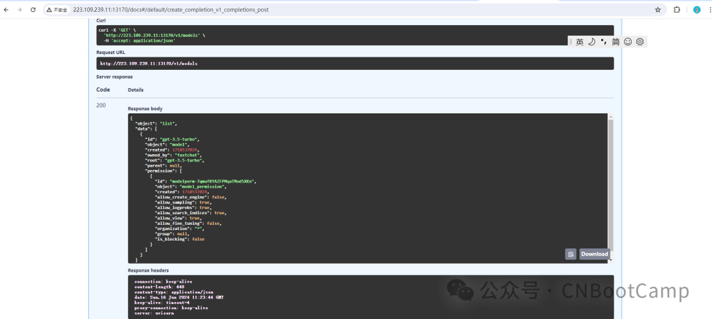
Task: Download the response body
Action: pyautogui.click(x=594, y=254)
